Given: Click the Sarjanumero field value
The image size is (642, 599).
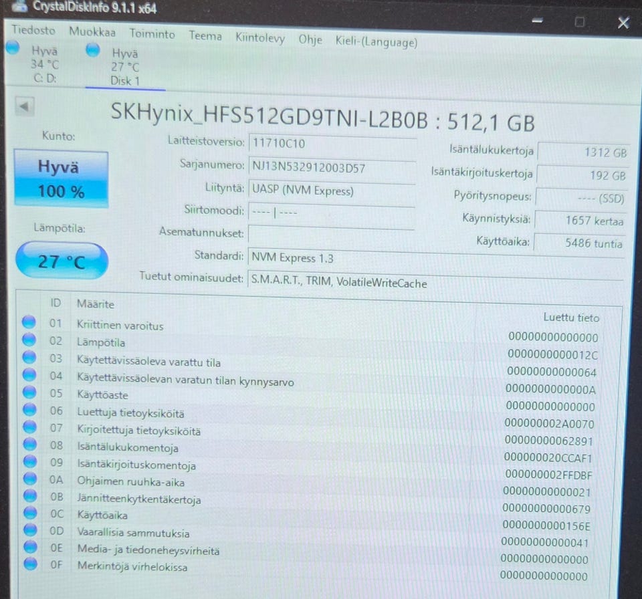Looking at the screenshot, I should click(332, 167).
